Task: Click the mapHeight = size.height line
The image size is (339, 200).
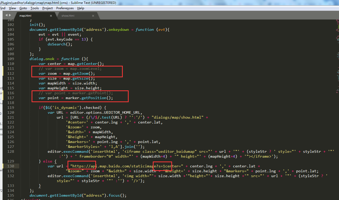Action: click(70, 88)
